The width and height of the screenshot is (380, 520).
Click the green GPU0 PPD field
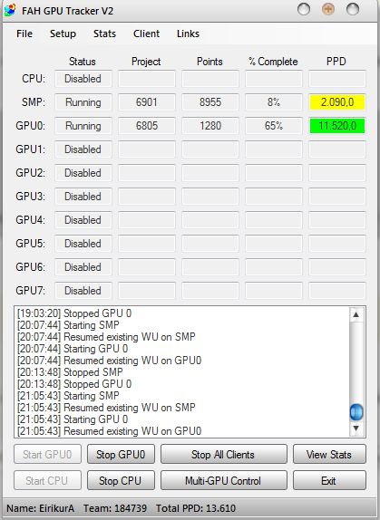point(337,126)
